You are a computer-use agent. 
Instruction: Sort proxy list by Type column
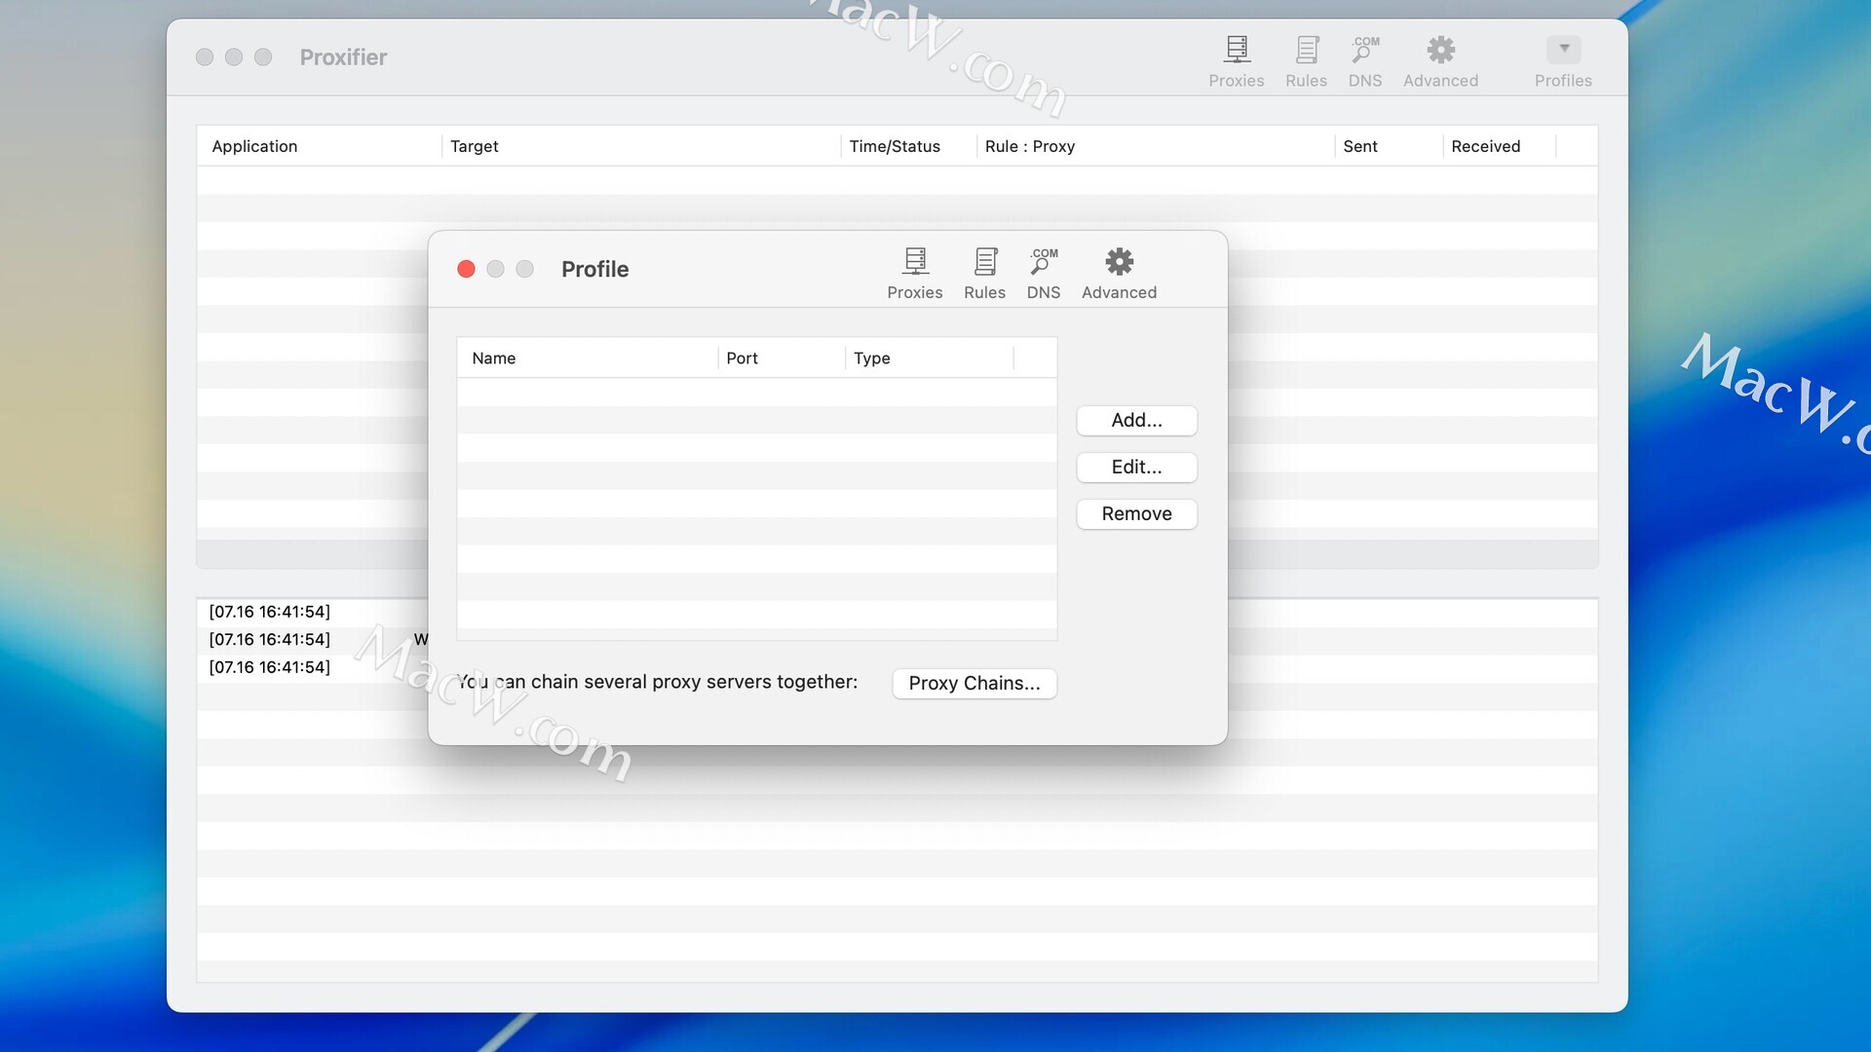click(926, 358)
